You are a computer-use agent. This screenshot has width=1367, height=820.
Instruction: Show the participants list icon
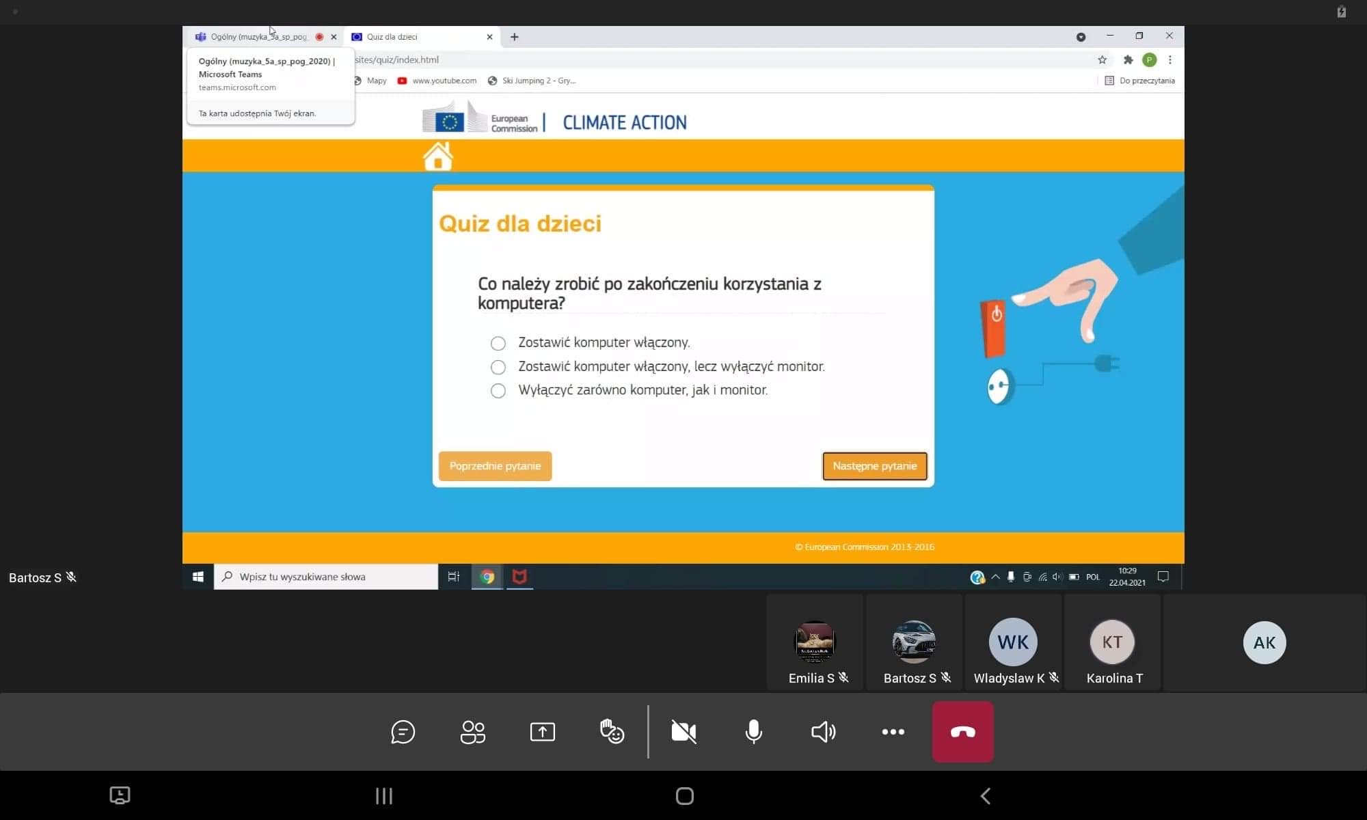(x=472, y=732)
